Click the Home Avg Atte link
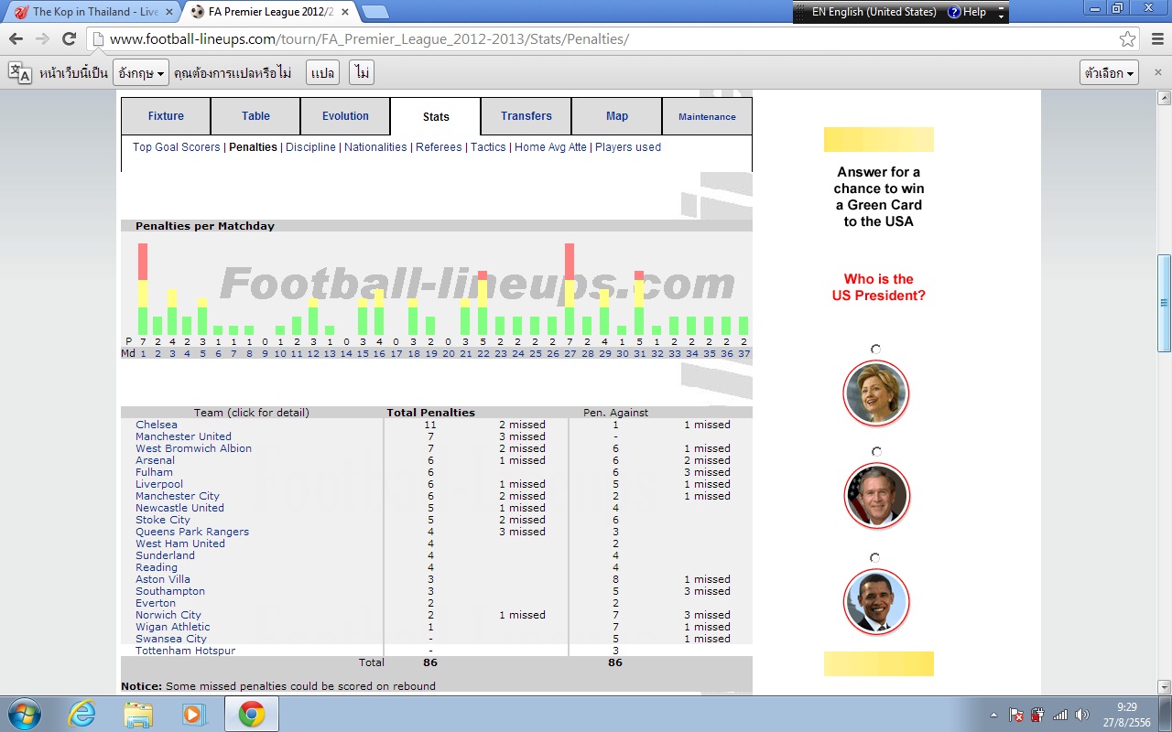This screenshot has height=732, width=1172. pyautogui.click(x=550, y=147)
